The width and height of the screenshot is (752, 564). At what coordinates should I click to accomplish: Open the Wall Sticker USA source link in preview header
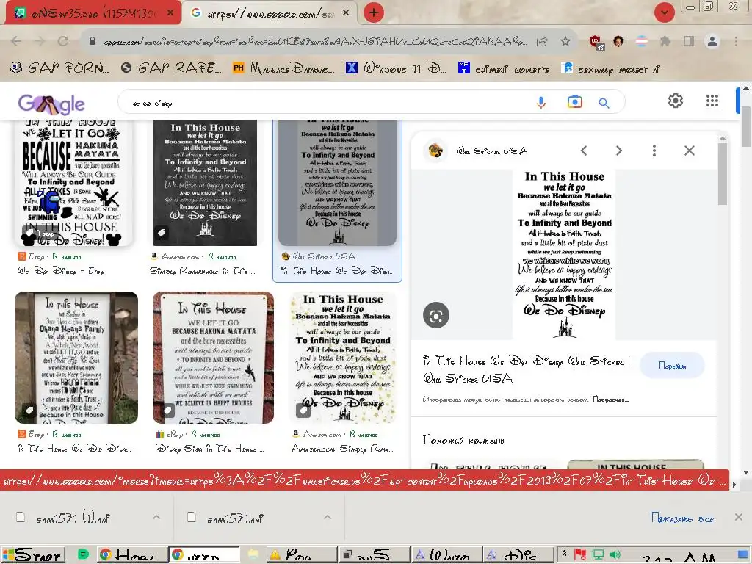[x=491, y=151]
